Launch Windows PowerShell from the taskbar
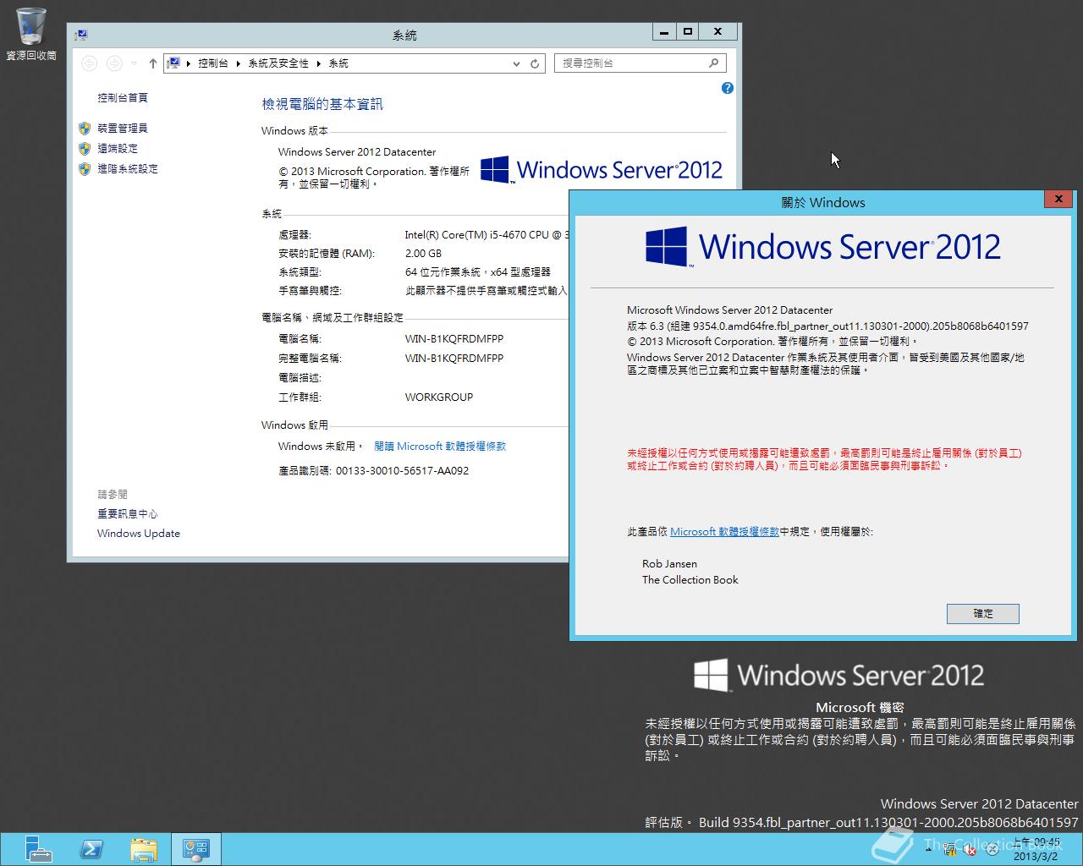The height and width of the screenshot is (866, 1083). [91, 849]
